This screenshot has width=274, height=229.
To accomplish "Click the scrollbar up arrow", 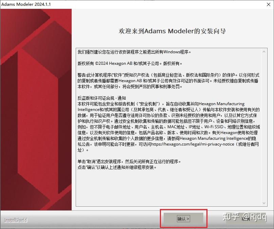I will pos(264,51).
